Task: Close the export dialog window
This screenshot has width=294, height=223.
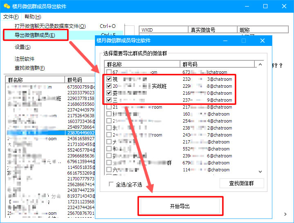Action: tap(263, 41)
